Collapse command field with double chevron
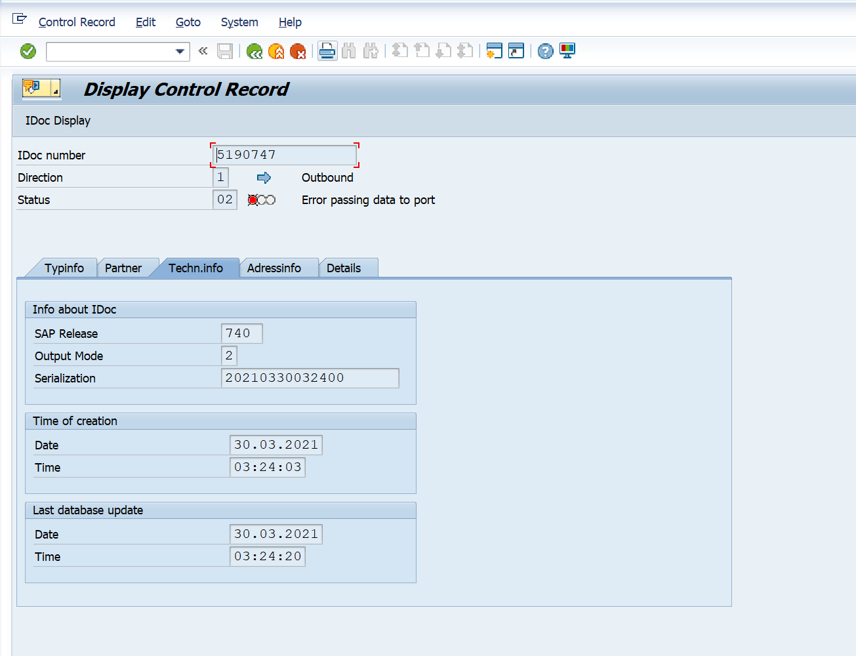Image resolution: width=856 pixels, height=656 pixels. point(203,51)
